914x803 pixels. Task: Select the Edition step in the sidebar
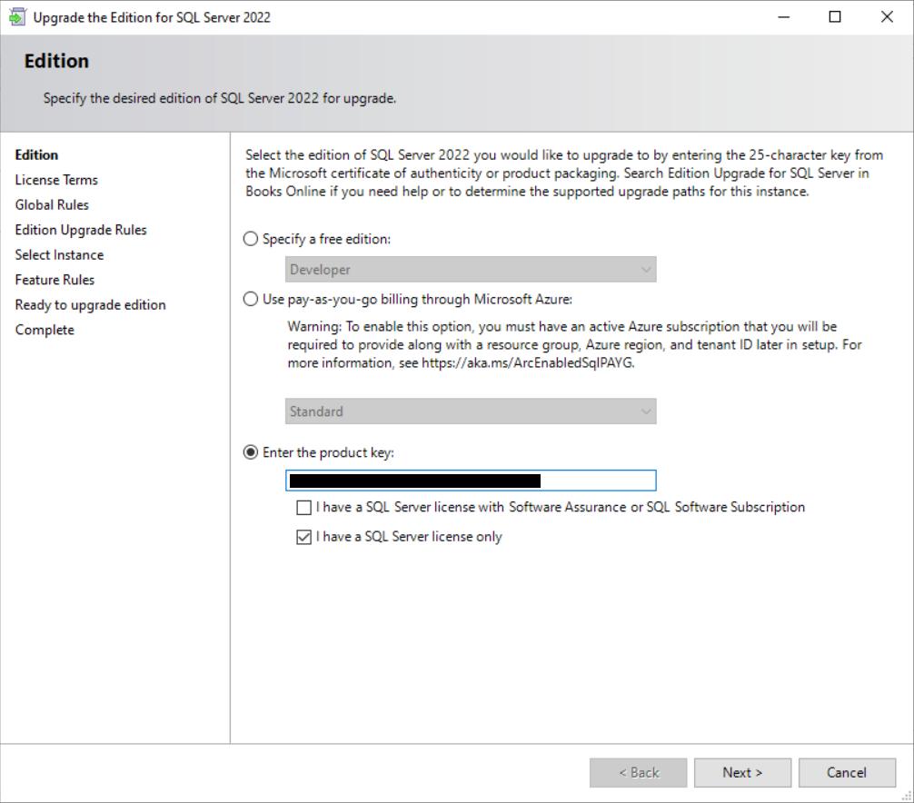36,154
